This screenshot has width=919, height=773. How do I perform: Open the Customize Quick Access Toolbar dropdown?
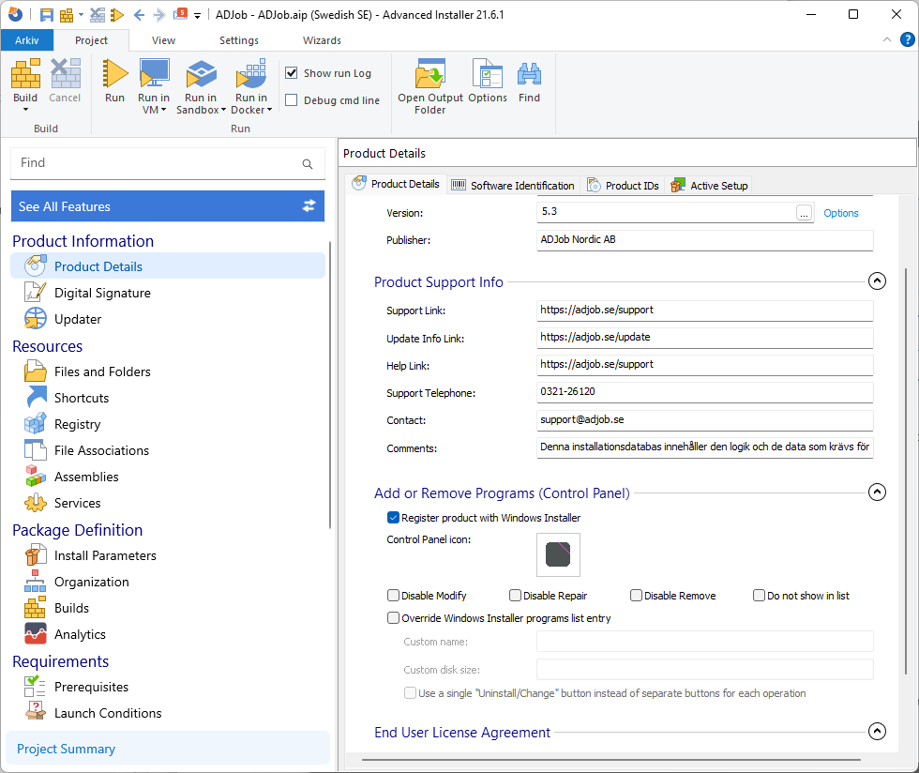click(x=198, y=16)
